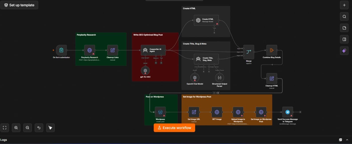The height and width of the screenshot is (144, 352).
Task: Click the Set Image for Wordpress Post title
Action: [x=197, y=97]
